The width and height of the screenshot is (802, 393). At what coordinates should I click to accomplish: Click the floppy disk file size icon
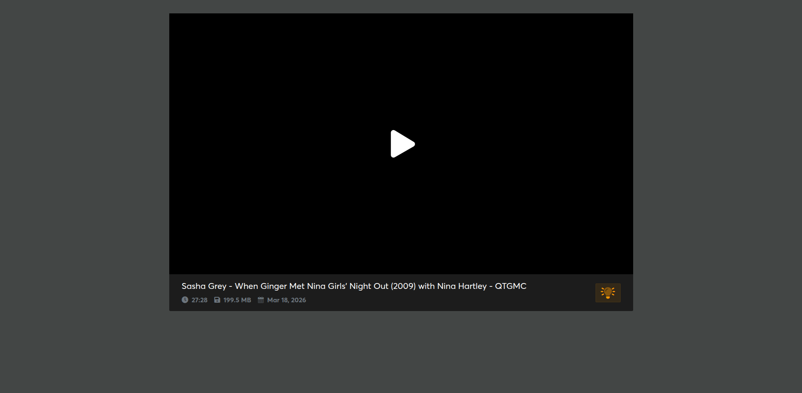(x=217, y=300)
